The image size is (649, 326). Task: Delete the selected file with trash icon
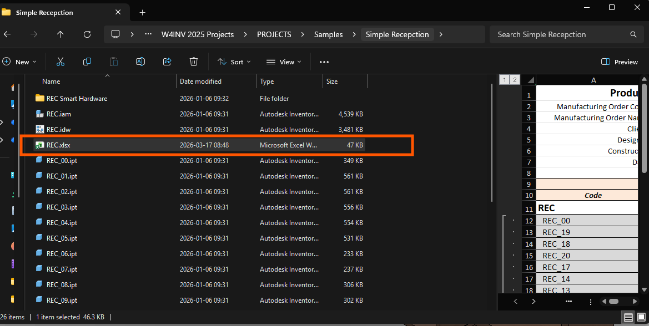[x=194, y=62]
